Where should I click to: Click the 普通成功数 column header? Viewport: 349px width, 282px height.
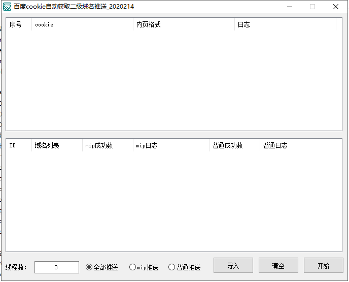tap(234, 145)
